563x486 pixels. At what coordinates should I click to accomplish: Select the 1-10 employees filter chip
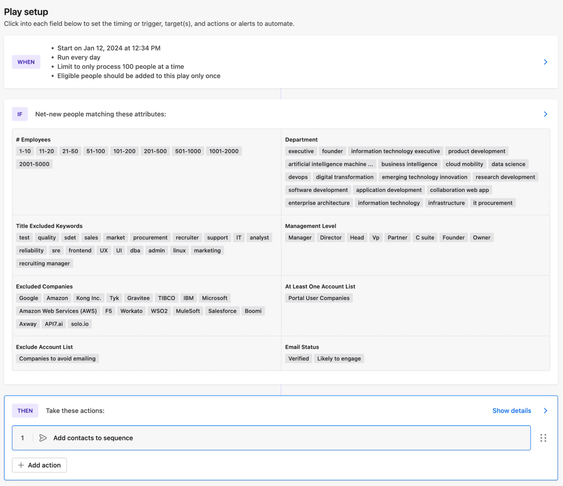(x=24, y=151)
